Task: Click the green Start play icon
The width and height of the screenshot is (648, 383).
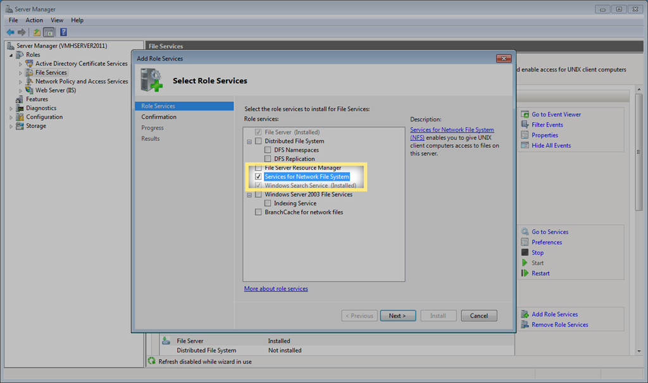Action: click(525, 262)
